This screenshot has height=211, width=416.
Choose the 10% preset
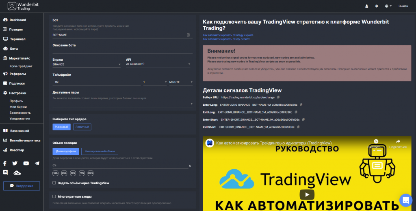tap(55, 173)
